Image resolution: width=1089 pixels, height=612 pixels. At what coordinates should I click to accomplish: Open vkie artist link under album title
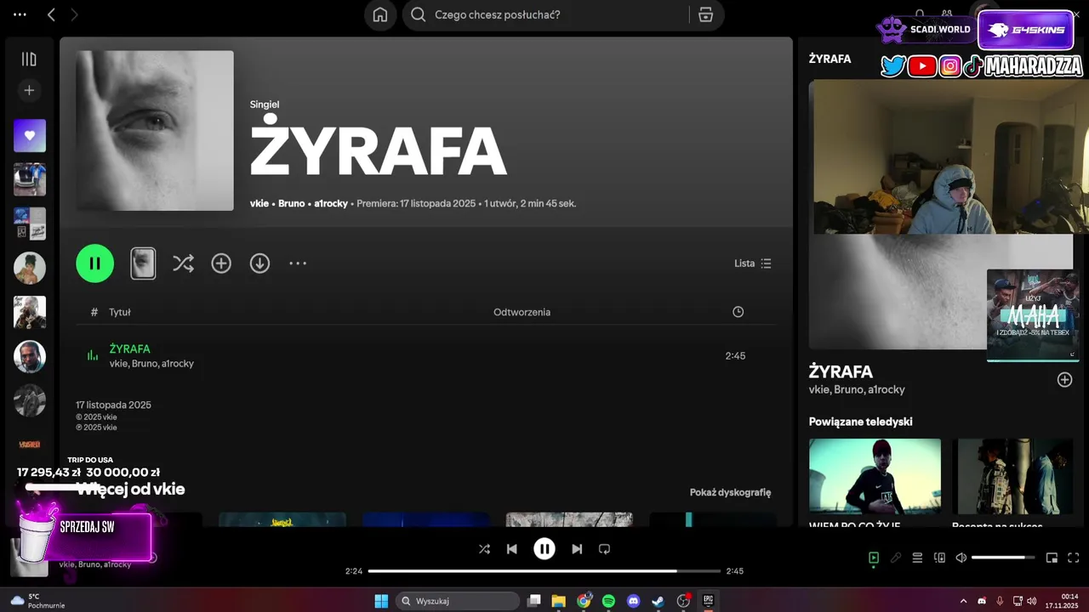[x=259, y=203]
